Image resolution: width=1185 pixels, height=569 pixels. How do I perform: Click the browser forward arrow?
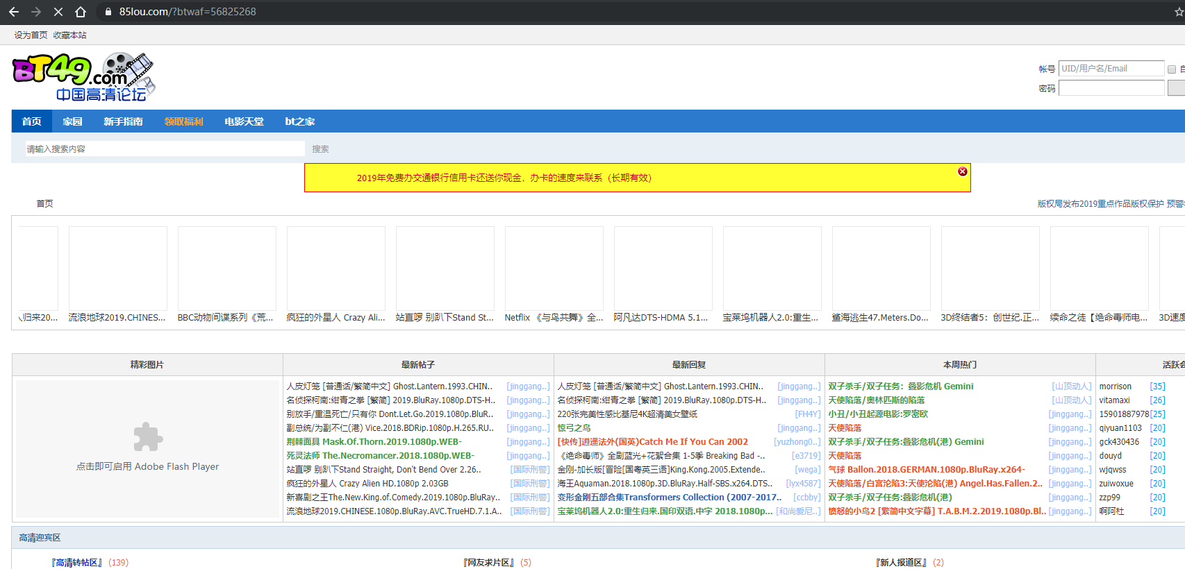(x=36, y=12)
